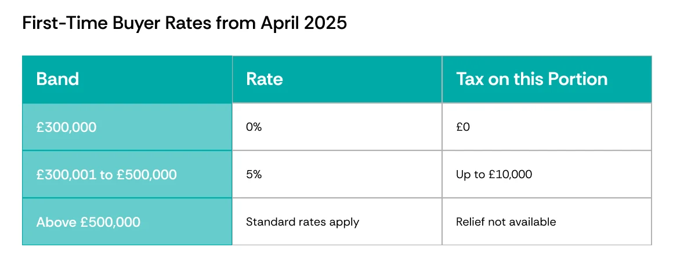Select the 'Up to £10,000' cell
673x258 pixels.
click(x=547, y=175)
